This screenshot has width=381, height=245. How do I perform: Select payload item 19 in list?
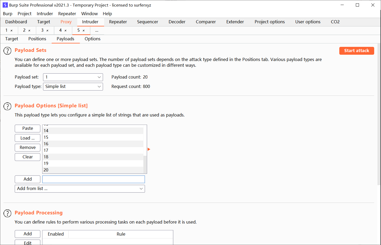point(93,163)
